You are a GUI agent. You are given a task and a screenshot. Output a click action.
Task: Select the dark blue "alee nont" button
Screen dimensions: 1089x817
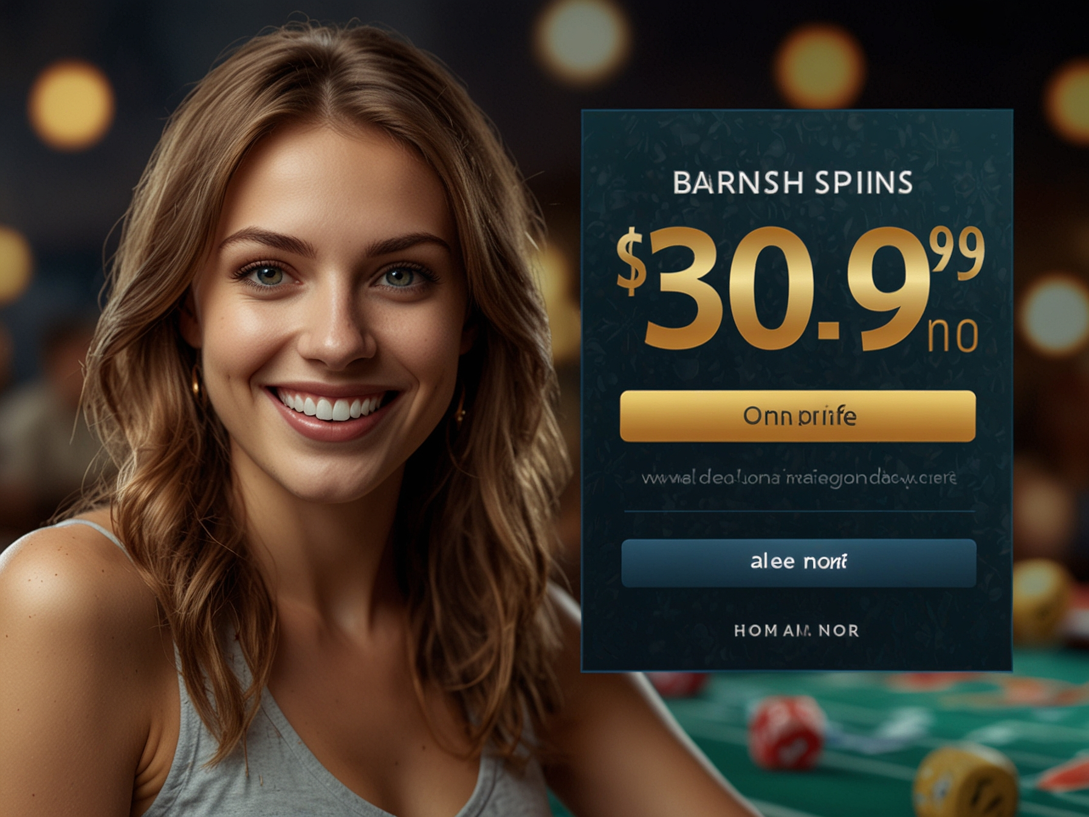[x=799, y=562]
